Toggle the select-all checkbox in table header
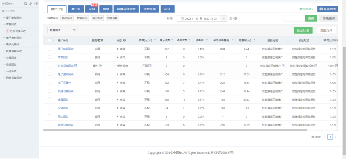346x159 pixels. [49, 40]
